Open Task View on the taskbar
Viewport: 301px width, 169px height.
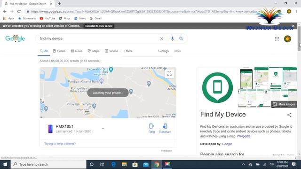pos(102,164)
